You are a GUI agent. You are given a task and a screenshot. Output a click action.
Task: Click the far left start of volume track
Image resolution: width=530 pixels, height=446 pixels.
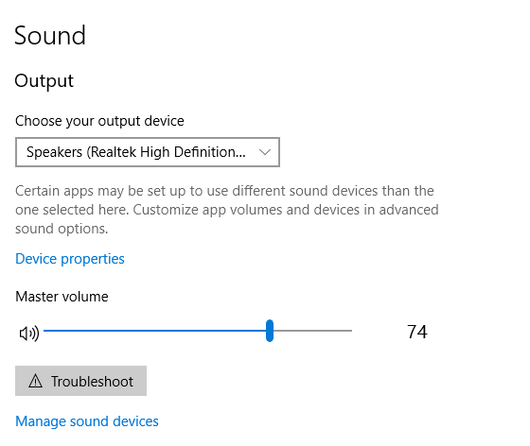[x=45, y=331]
